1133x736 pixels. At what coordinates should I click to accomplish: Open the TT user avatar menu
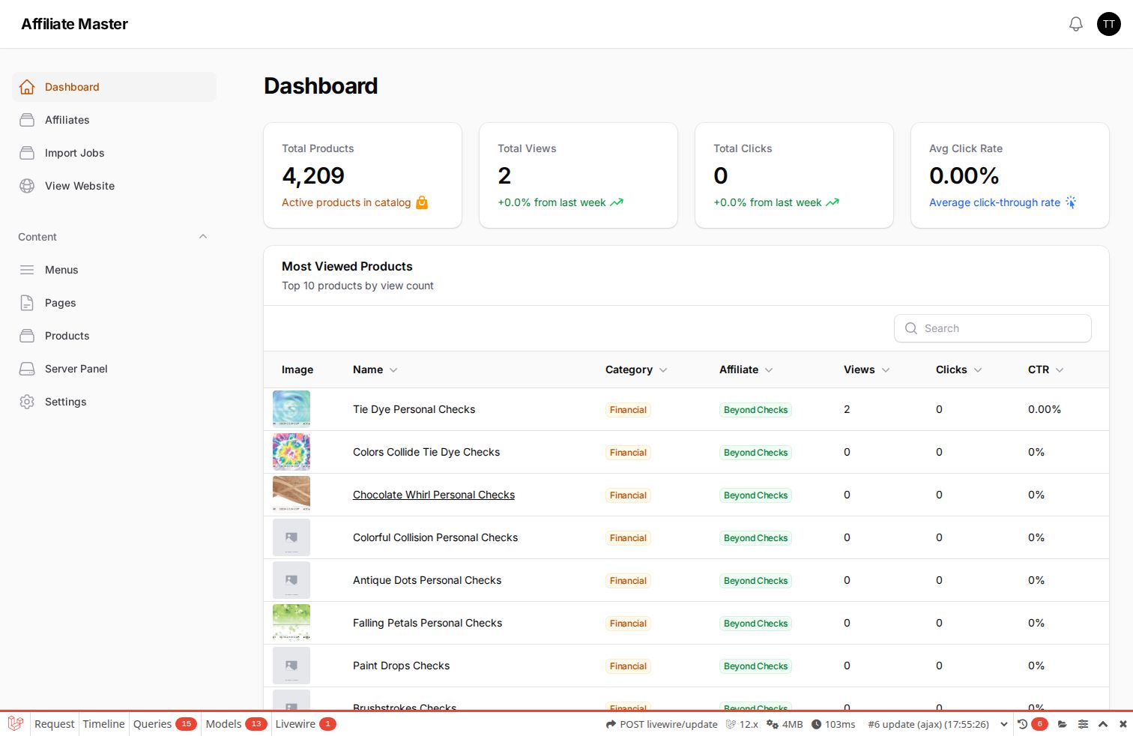[x=1109, y=24]
